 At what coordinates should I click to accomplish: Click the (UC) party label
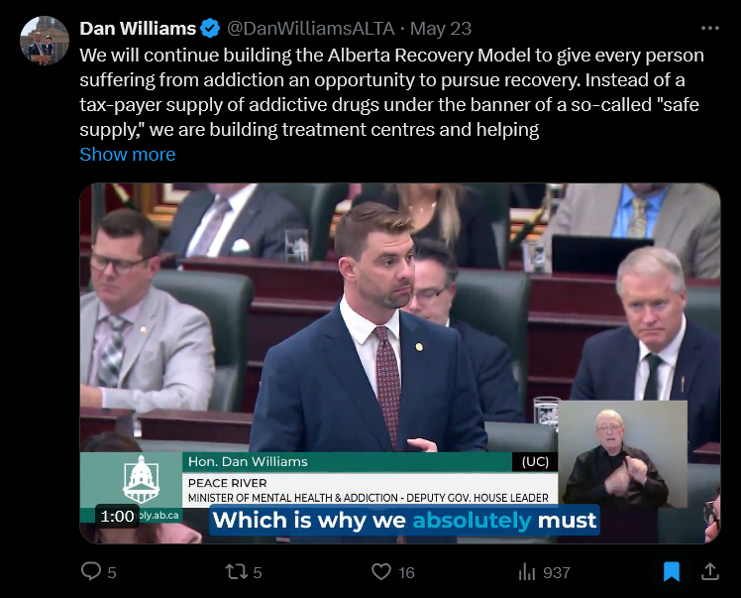tap(535, 462)
